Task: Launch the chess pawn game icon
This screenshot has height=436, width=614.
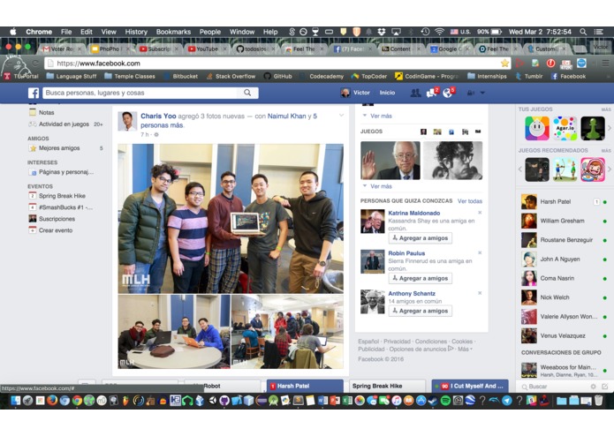Action: click(593, 128)
